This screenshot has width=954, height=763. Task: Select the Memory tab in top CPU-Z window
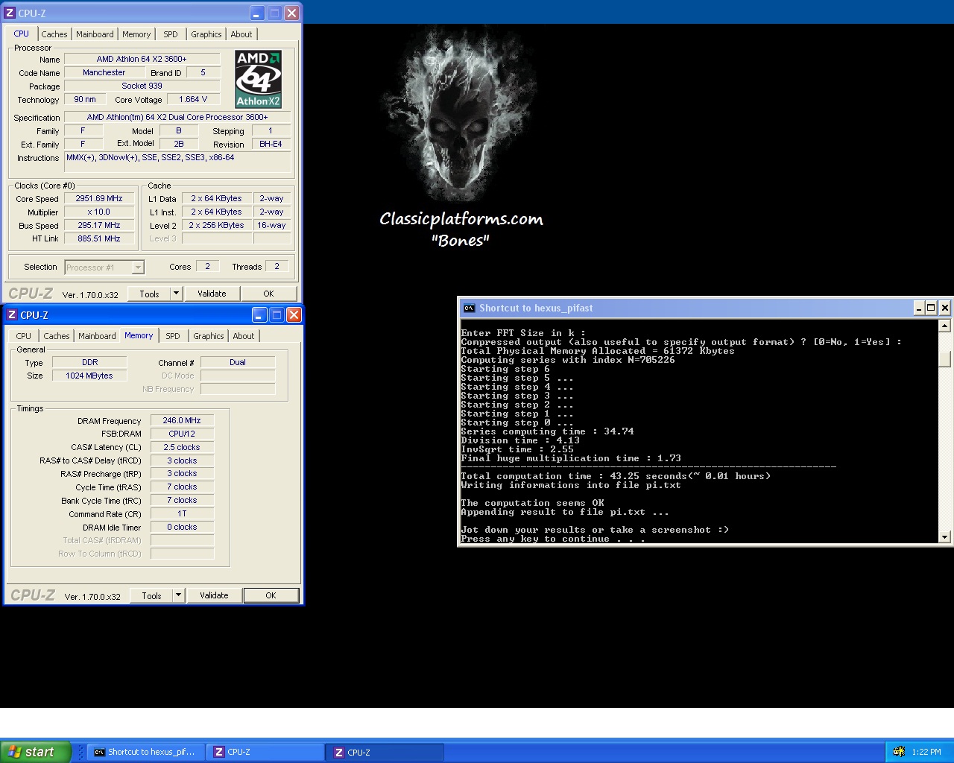(136, 34)
